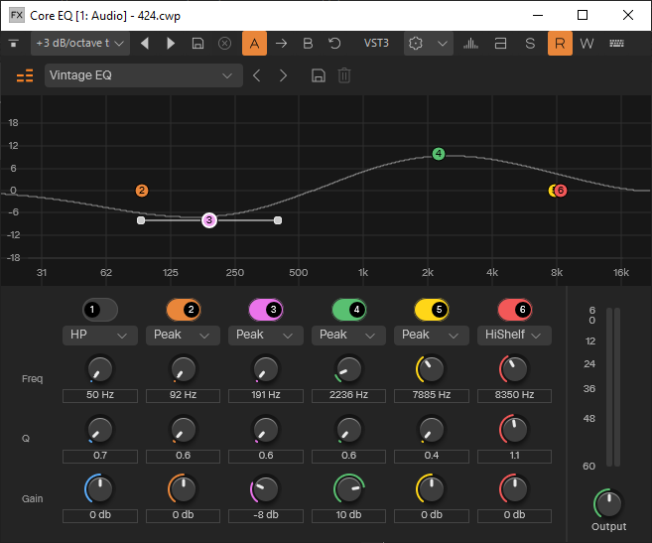Image resolution: width=652 pixels, height=543 pixels.
Task: Toggle the R automation read button
Action: (560, 44)
